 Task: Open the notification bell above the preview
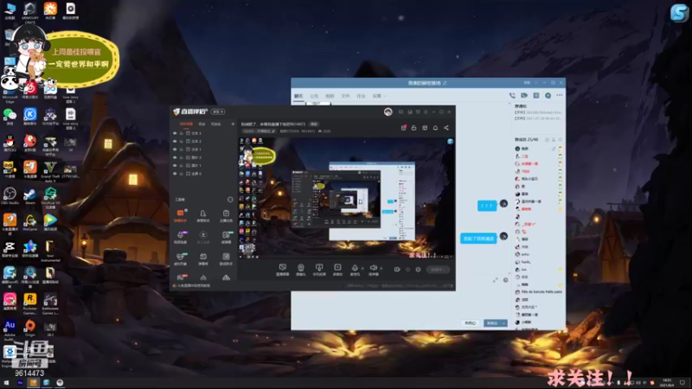coord(435,127)
